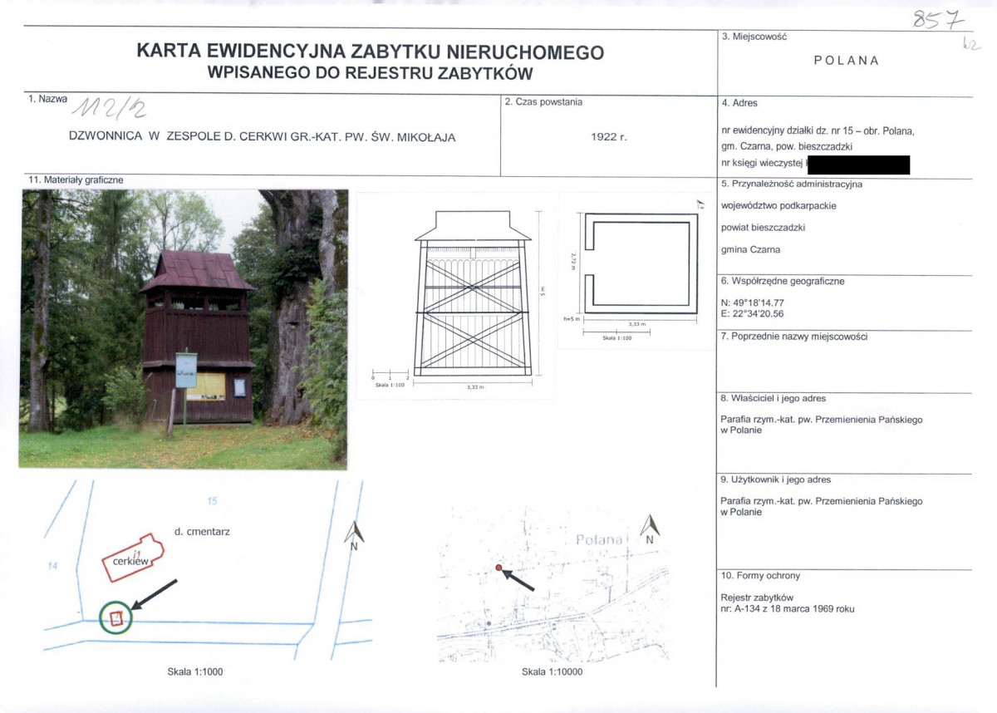Viewport: 997px width, 713px height.
Task: Click the blacked-out land register number
Action: pyautogui.click(x=858, y=165)
